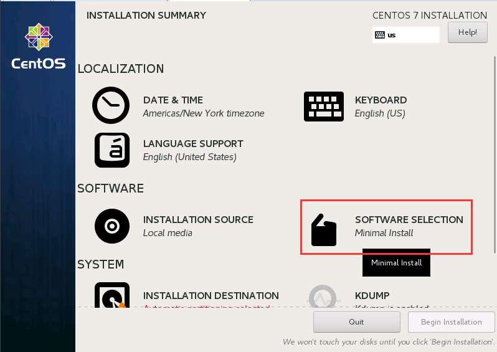The height and width of the screenshot is (352, 497).
Task: Open DATE & TIME settings label
Action: [173, 100]
